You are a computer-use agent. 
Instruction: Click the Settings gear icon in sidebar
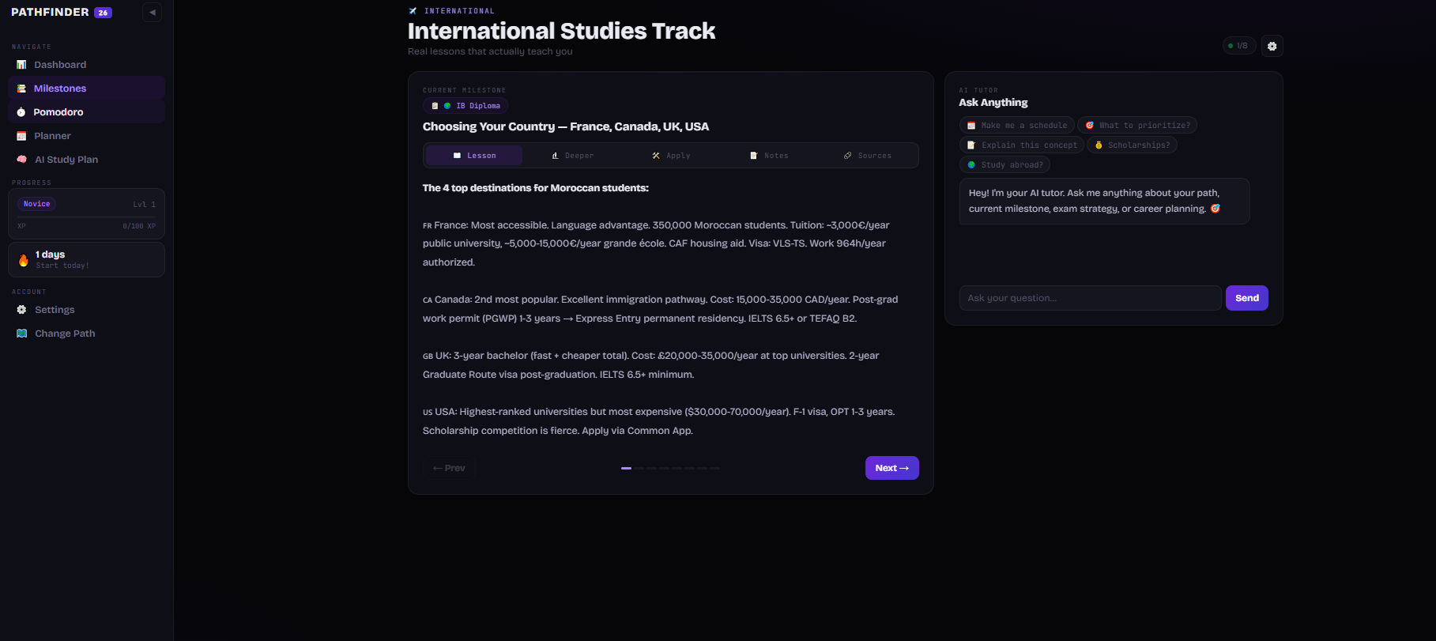pos(21,310)
